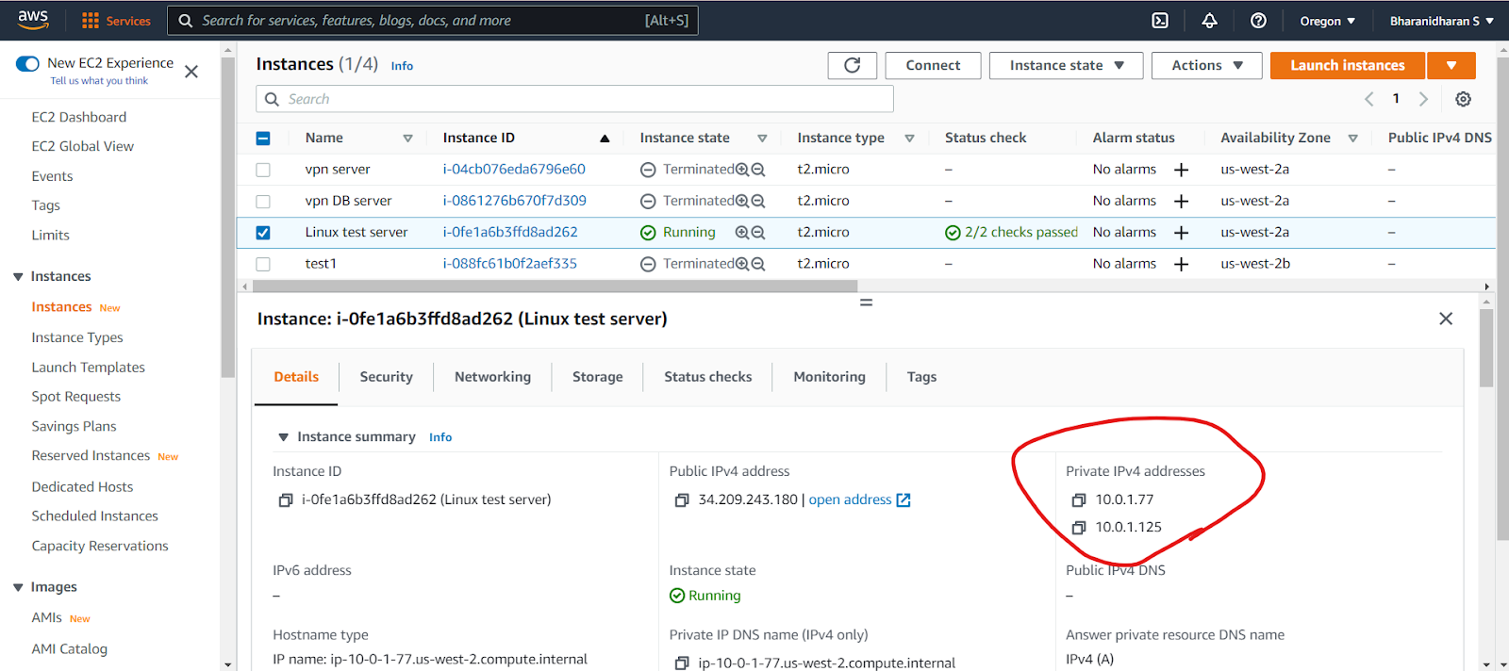Switch to the Monitoring tab
The image size is (1509, 671).
(x=830, y=377)
